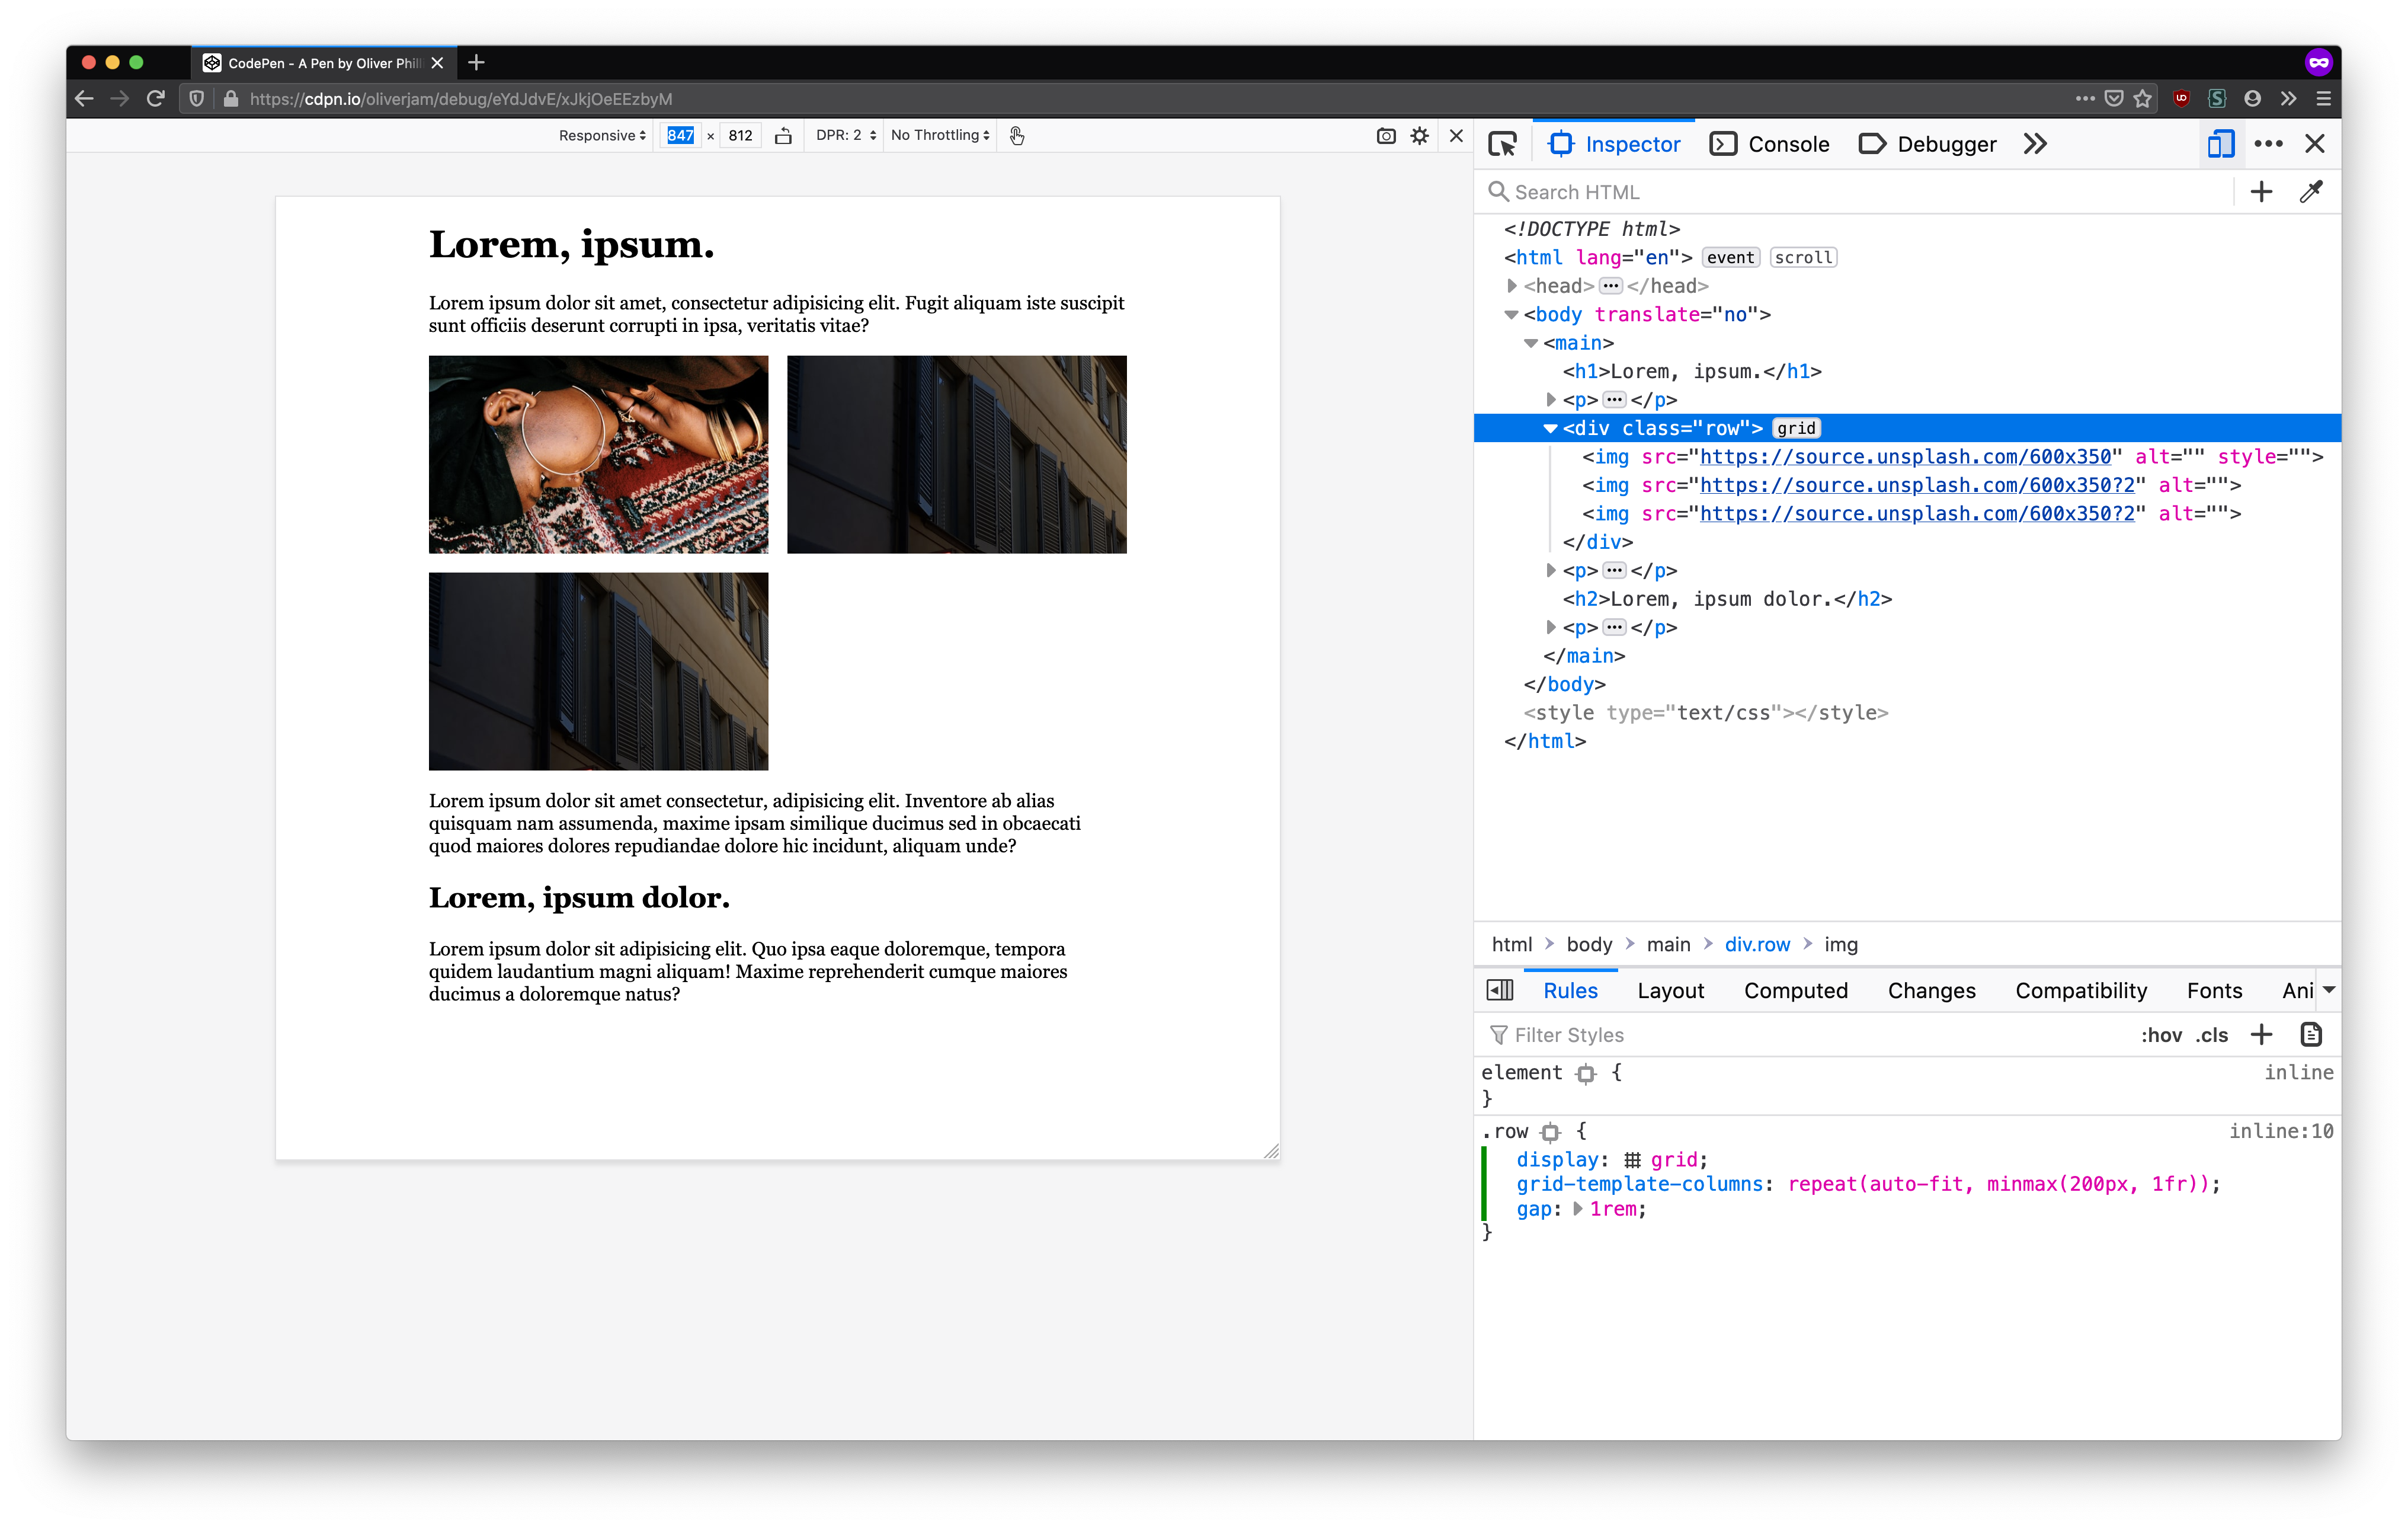
Task: Open the eyedropper color picker tool
Action: (2311, 192)
